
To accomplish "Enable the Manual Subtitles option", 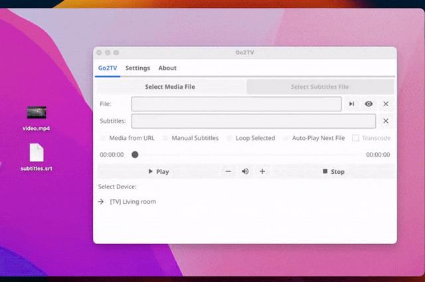I will [165, 138].
